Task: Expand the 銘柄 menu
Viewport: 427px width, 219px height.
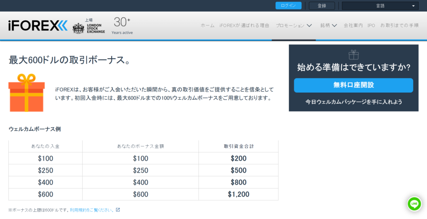Action: tap(329, 25)
